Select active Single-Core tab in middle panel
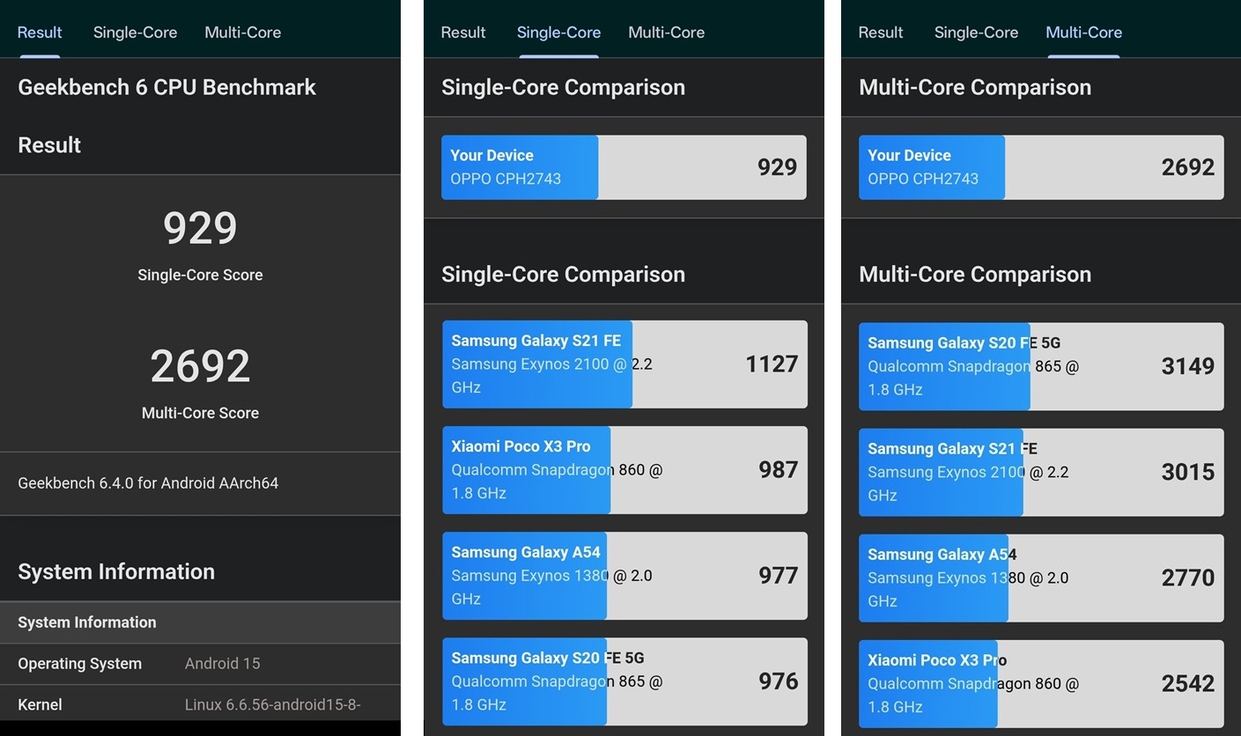Image resolution: width=1241 pixels, height=736 pixels. click(x=558, y=33)
